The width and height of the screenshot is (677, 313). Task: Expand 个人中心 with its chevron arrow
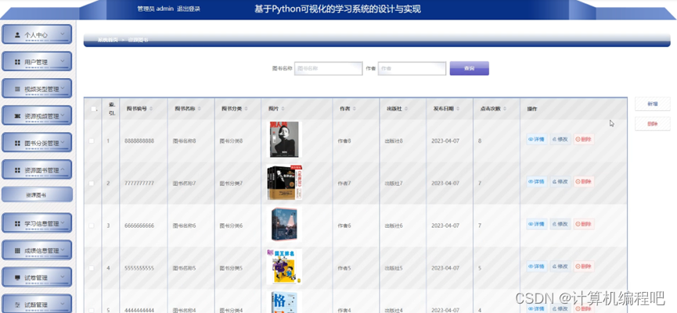click(63, 34)
